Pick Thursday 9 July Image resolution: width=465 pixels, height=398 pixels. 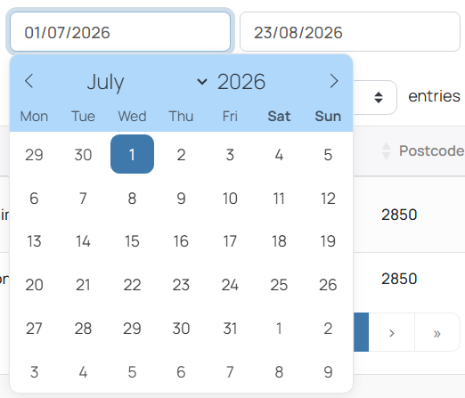pyautogui.click(x=181, y=198)
